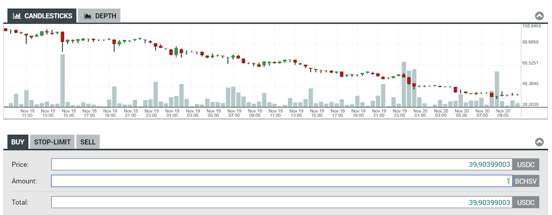Click the USDC label beside Total
The width and height of the screenshot is (552, 215).
(x=525, y=202)
